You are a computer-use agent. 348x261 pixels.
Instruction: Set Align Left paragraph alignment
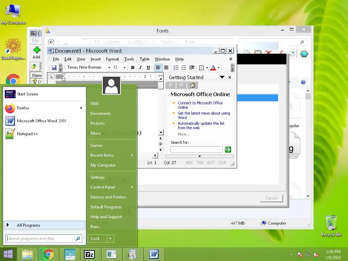[158, 68]
